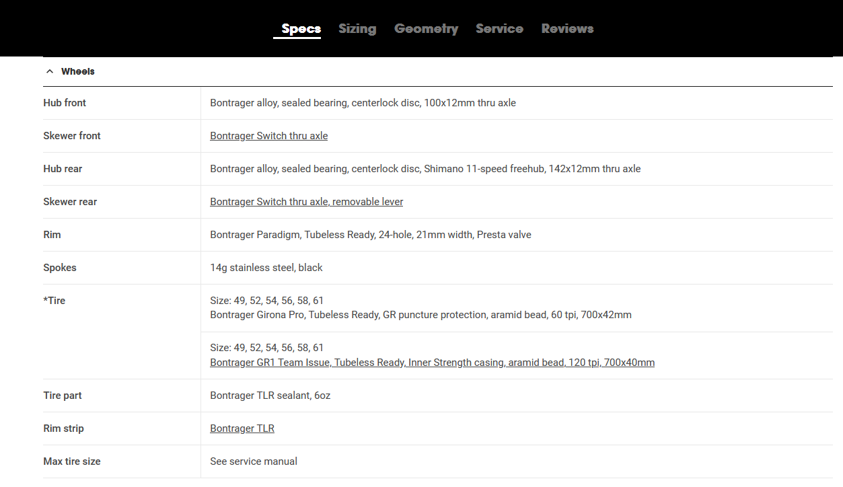Click the size list above GR1 Team Issue
The width and height of the screenshot is (843, 487).
pyautogui.click(x=267, y=348)
